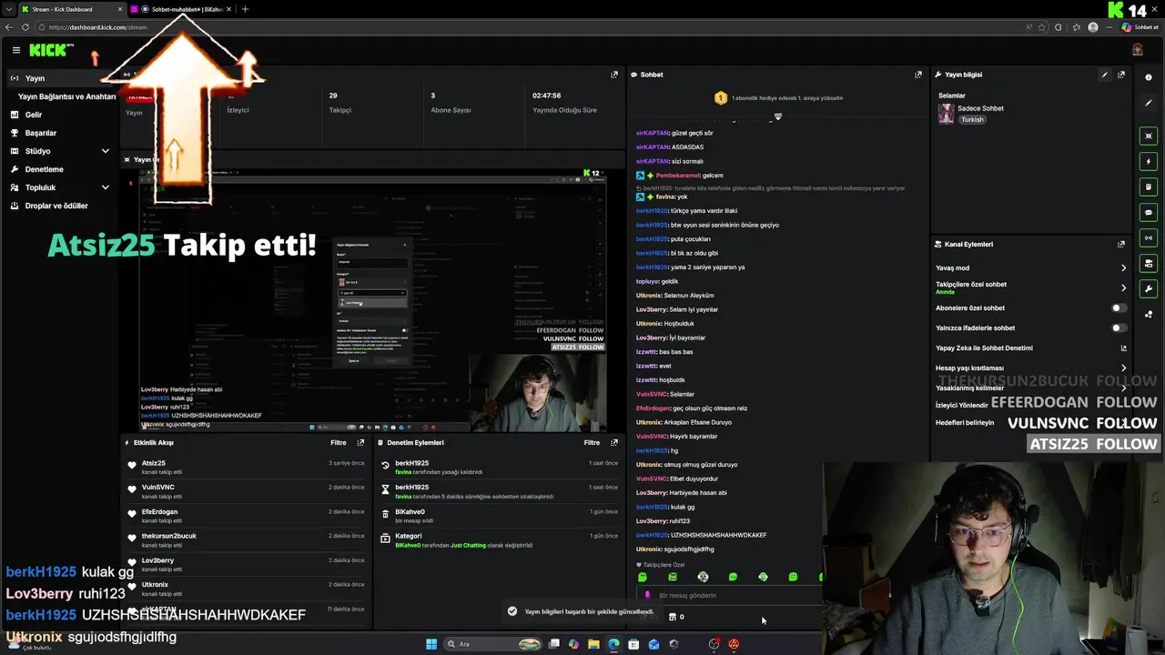Edit Yayın bilgisi with pencil icon

point(1104,75)
